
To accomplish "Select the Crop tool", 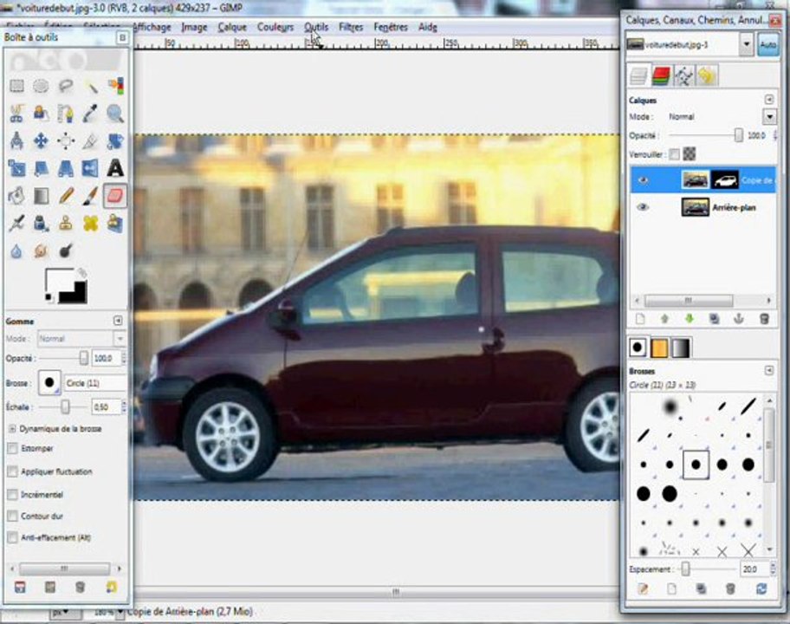I will [91, 140].
